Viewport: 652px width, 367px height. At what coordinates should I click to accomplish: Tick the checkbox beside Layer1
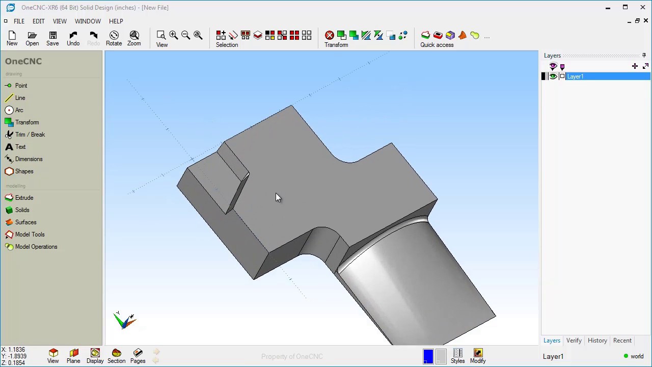click(562, 76)
